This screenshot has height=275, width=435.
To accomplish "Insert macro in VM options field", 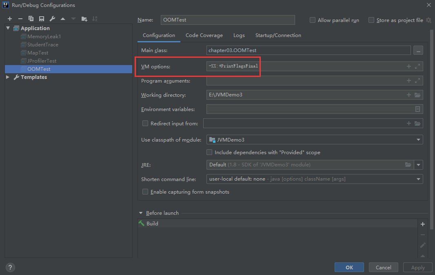I will point(408,66).
